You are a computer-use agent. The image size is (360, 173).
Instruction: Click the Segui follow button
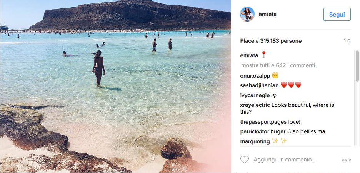[337, 15]
